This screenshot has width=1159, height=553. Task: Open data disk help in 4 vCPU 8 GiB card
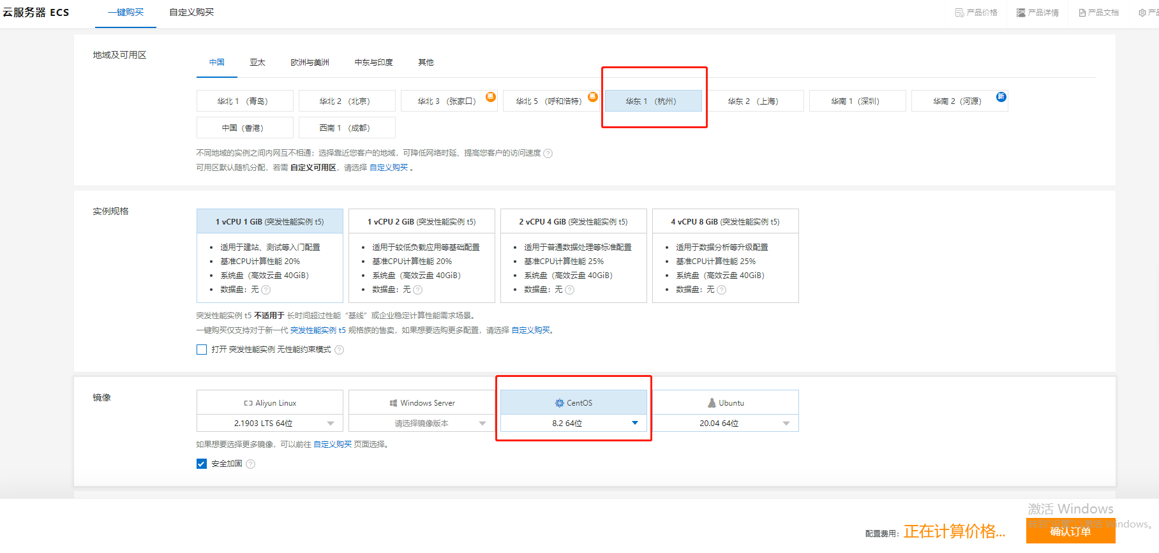click(x=722, y=290)
